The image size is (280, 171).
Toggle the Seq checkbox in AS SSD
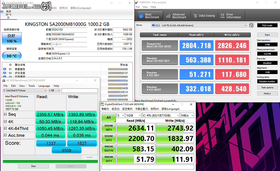click(x=5, y=114)
